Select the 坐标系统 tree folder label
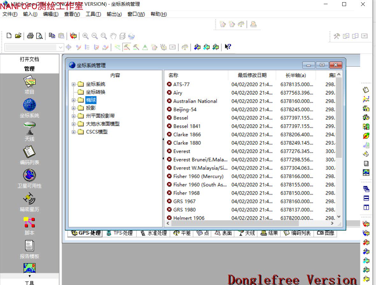 click(x=96, y=84)
